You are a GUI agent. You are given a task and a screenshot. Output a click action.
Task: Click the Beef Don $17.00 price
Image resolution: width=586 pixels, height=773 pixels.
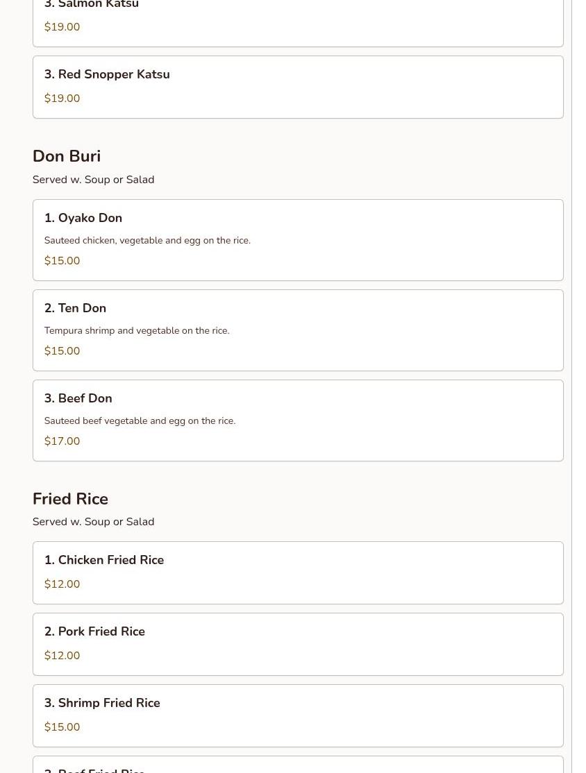click(62, 441)
